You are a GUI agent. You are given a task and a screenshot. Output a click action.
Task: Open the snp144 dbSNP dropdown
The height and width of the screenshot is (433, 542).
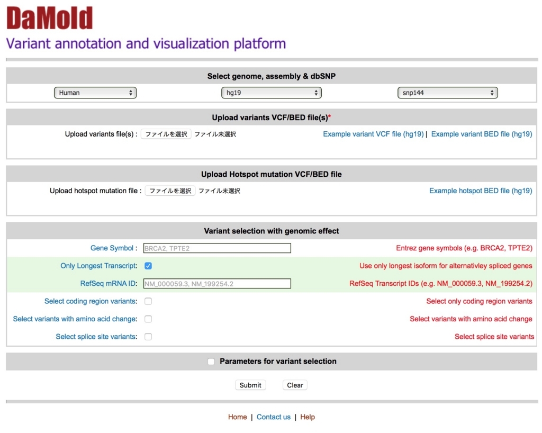coord(448,93)
